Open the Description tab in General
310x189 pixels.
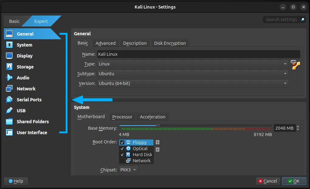click(x=135, y=43)
